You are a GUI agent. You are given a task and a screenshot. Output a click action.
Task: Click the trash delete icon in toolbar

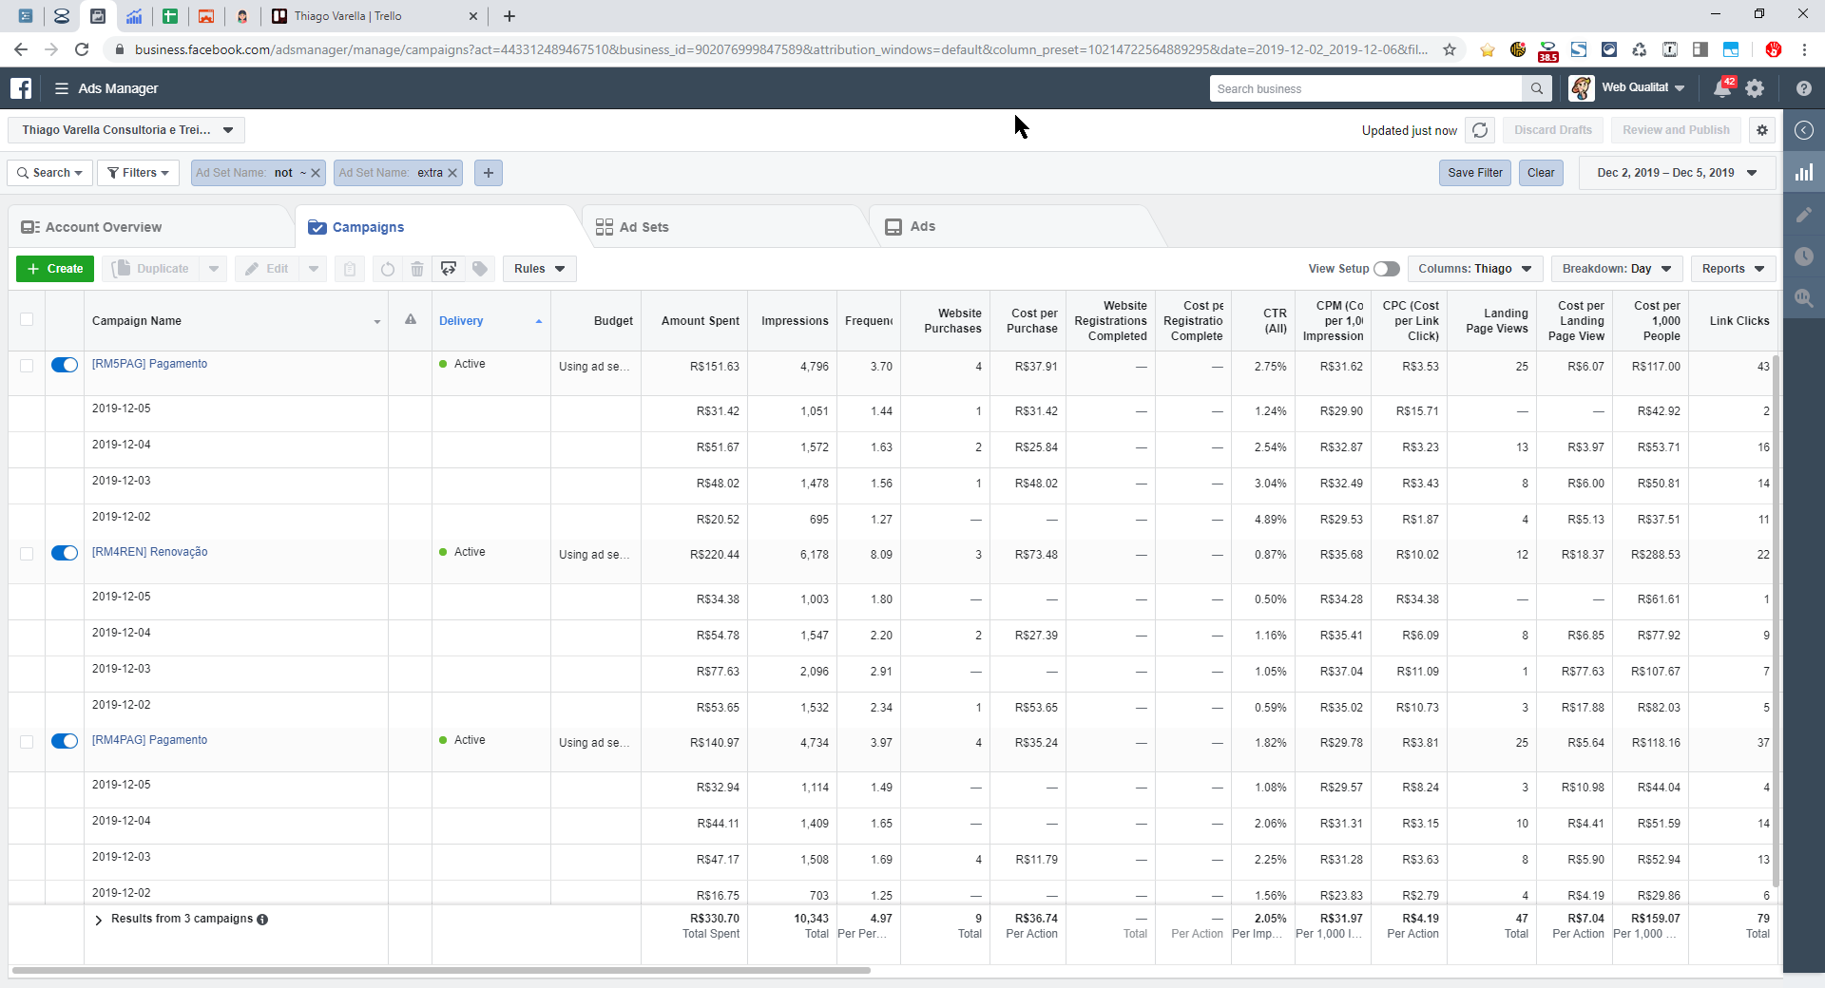coord(416,269)
